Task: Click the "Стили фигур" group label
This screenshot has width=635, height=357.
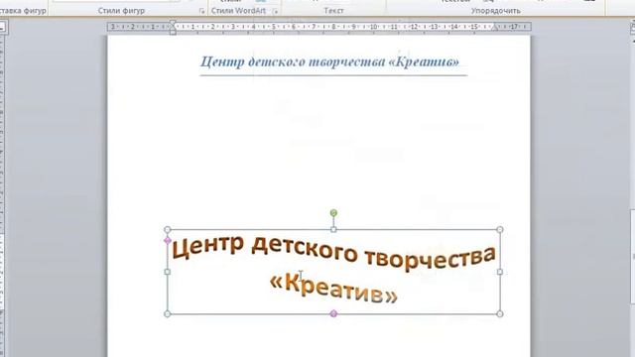Action: tap(121, 11)
